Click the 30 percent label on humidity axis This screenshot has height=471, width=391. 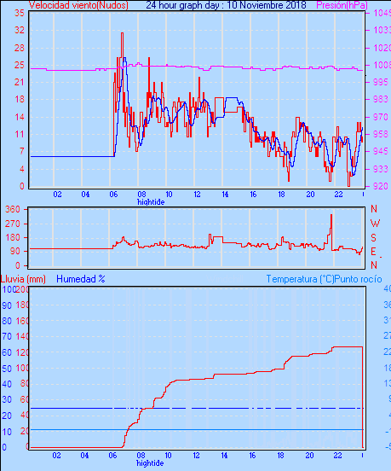[7, 400]
